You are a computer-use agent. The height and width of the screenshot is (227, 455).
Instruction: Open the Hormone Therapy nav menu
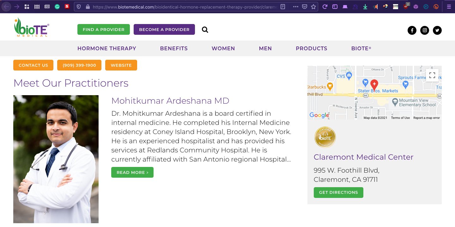tap(107, 48)
